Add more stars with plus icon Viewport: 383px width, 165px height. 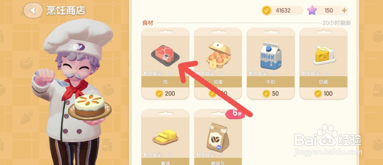pyautogui.click(x=344, y=10)
